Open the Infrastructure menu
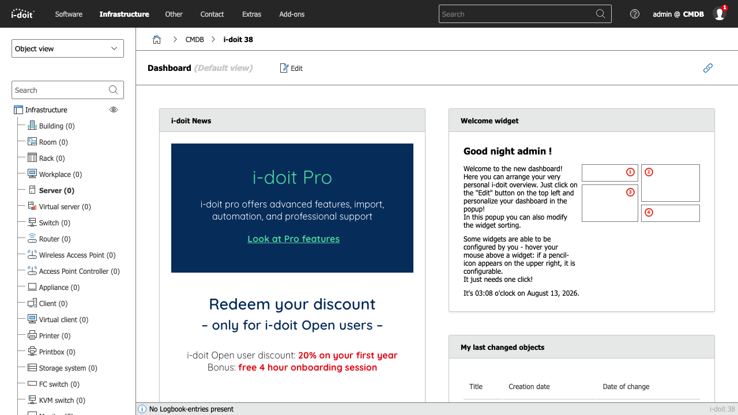The width and height of the screenshot is (738, 415). coord(124,14)
